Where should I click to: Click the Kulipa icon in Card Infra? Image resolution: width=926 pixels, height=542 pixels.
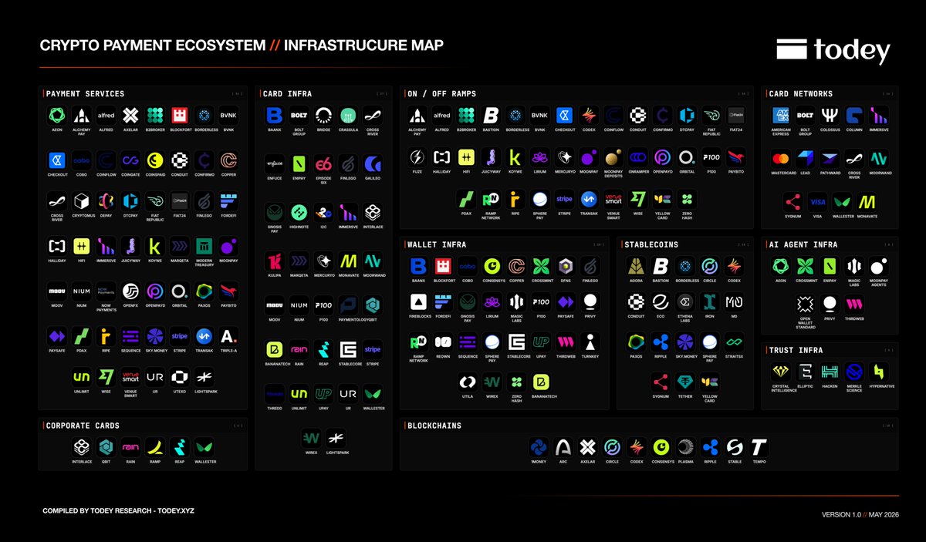(274, 261)
